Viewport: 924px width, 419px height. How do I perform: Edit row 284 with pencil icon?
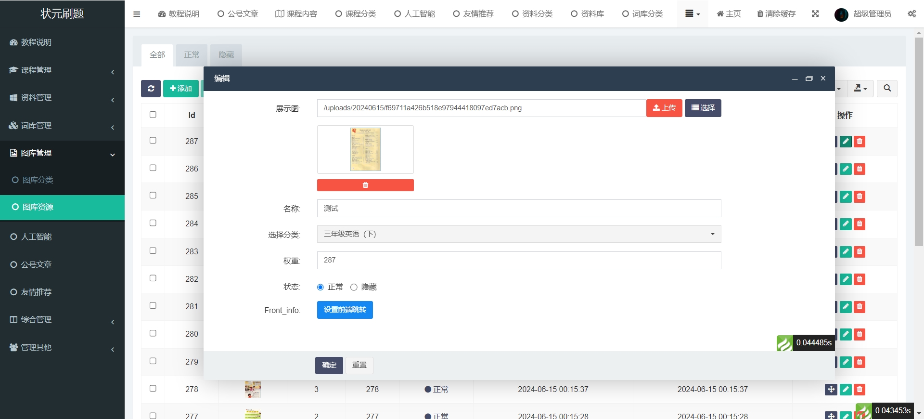[x=846, y=224]
